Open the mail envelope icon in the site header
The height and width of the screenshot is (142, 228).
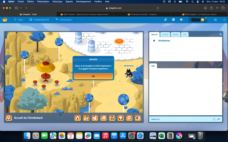click(x=215, y=20)
